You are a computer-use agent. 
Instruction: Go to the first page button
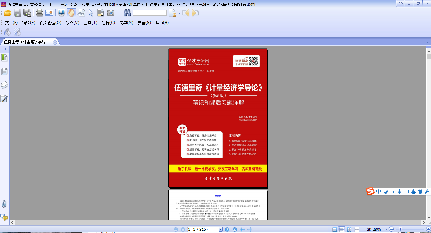[176, 230]
